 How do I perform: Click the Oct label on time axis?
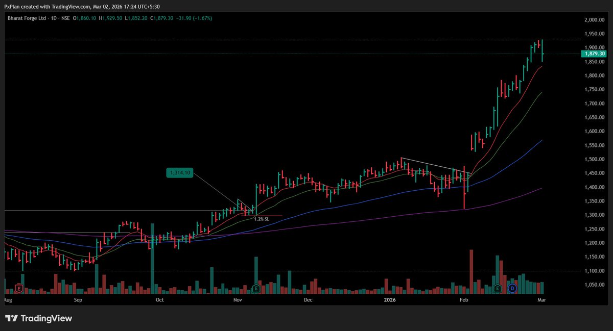(159, 301)
